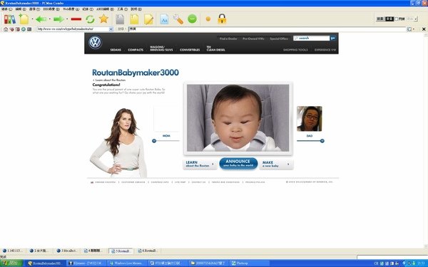Click CONVERTIBLES nav link

pos(190,50)
